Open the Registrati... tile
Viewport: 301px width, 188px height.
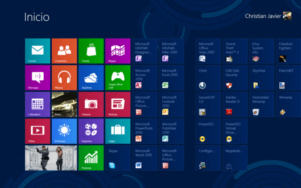235,158
